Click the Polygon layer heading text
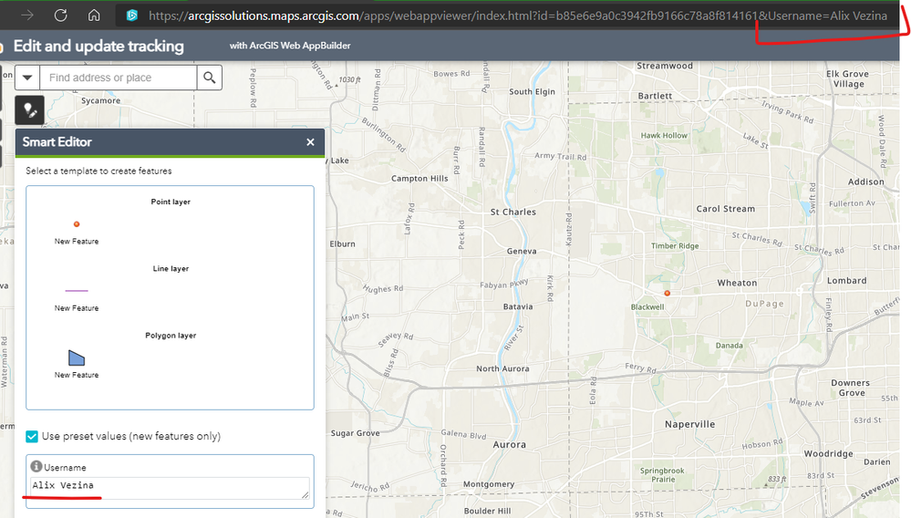This screenshot has width=911, height=518. [x=171, y=335]
